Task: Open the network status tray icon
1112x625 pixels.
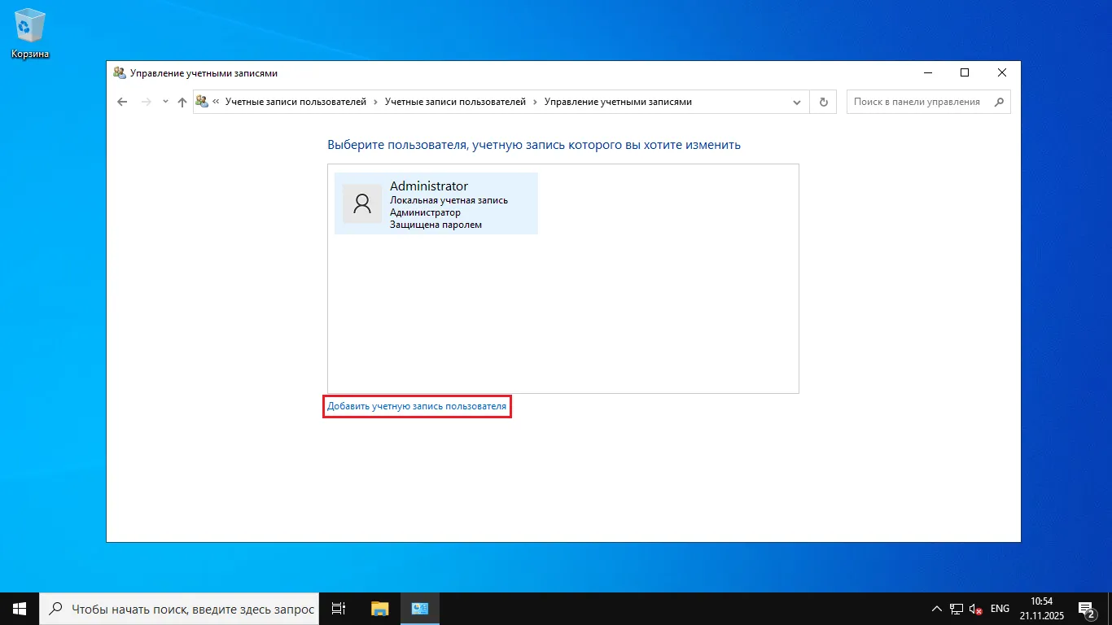Action: pyautogui.click(x=957, y=609)
